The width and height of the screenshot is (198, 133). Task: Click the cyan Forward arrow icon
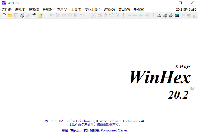147,15
